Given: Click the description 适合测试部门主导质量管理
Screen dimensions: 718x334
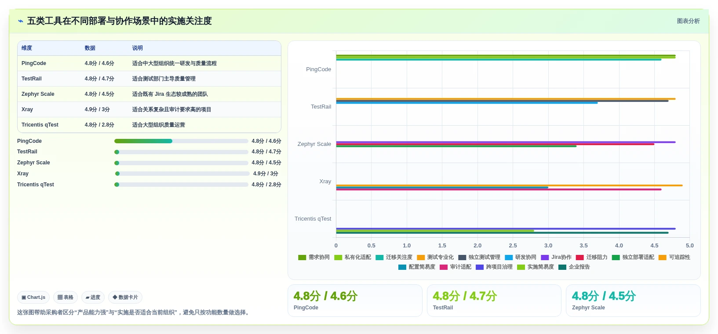Looking at the screenshot, I should pyautogui.click(x=164, y=79).
